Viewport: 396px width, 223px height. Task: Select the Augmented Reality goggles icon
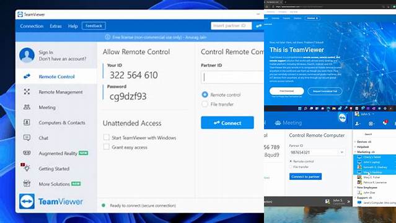point(27,153)
